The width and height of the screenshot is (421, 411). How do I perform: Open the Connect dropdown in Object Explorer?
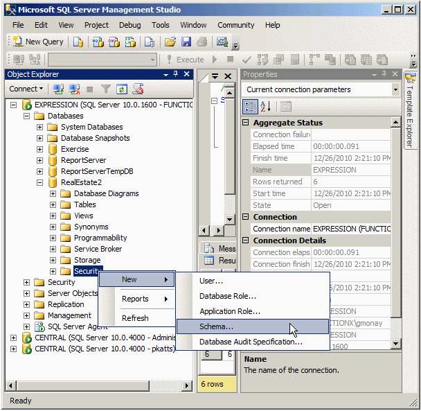pos(26,89)
